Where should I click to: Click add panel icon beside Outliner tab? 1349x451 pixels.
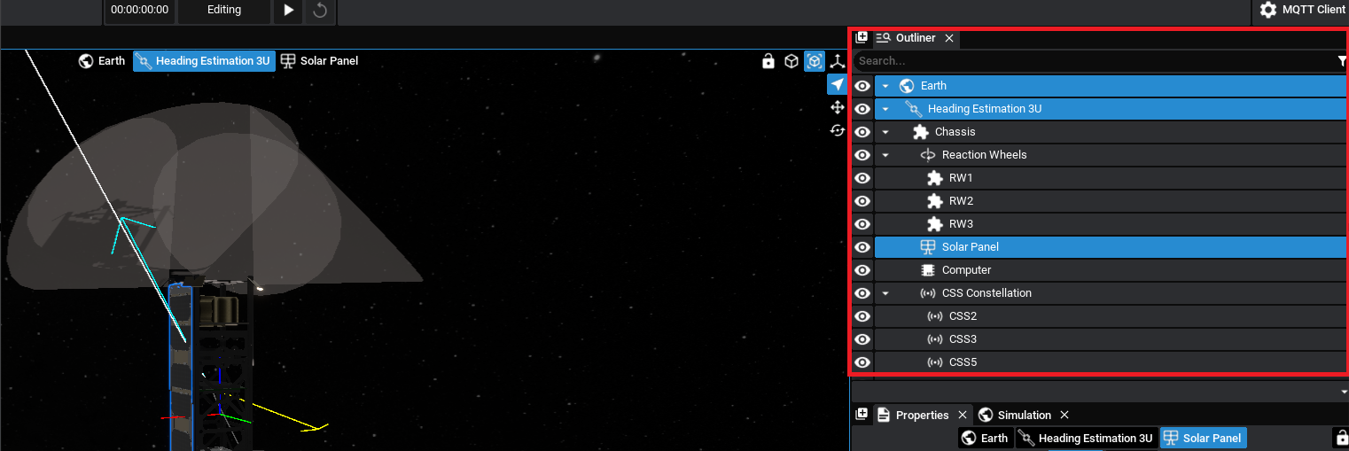pyautogui.click(x=862, y=38)
